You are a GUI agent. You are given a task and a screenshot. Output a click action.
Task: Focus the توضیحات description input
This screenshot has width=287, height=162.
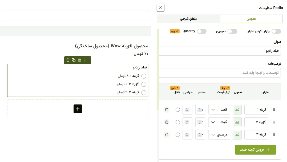[x=220, y=73]
